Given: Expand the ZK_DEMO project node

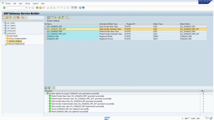Looking at the screenshot, I should pyautogui.click(x=3, y=23).
